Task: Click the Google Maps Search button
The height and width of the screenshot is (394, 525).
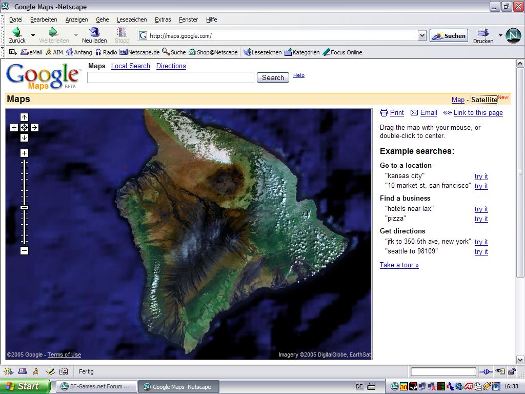Action: tap(273, 77)
